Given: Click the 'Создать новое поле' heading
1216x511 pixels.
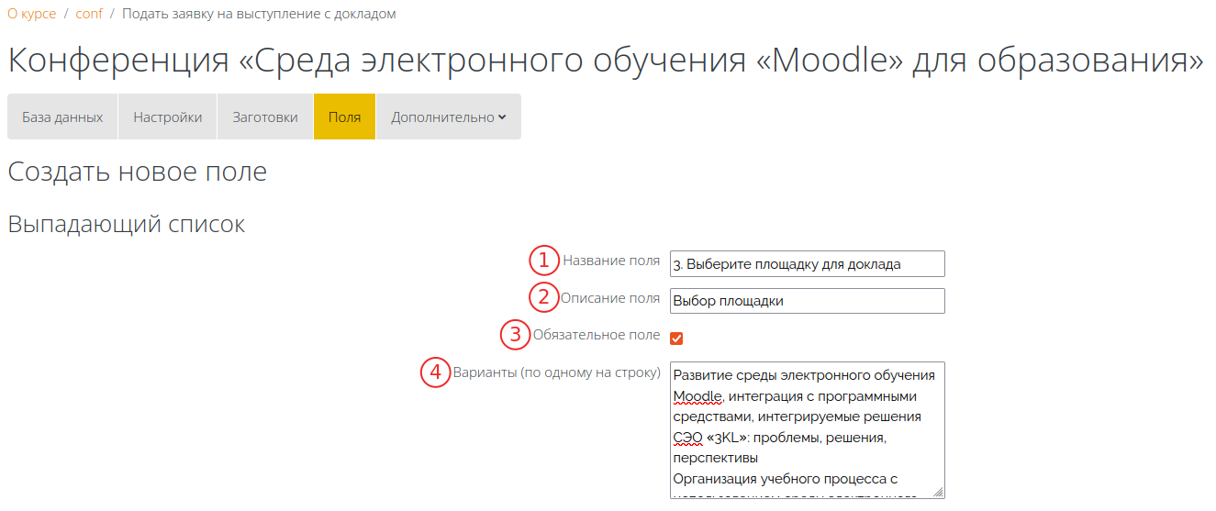Looking at the screenshot, I should point(138,172).
